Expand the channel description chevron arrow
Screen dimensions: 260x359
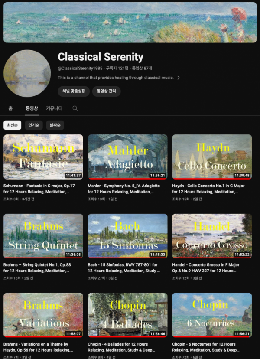coord(179,78)
